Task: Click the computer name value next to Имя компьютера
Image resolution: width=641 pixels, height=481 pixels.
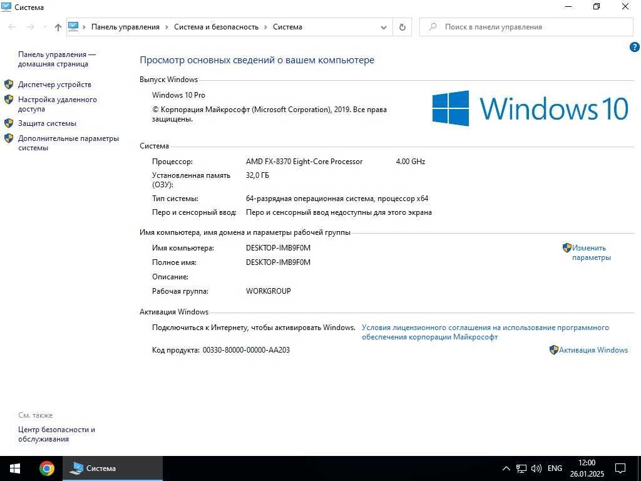Action: pyautogui.click(x=278, y=248)
